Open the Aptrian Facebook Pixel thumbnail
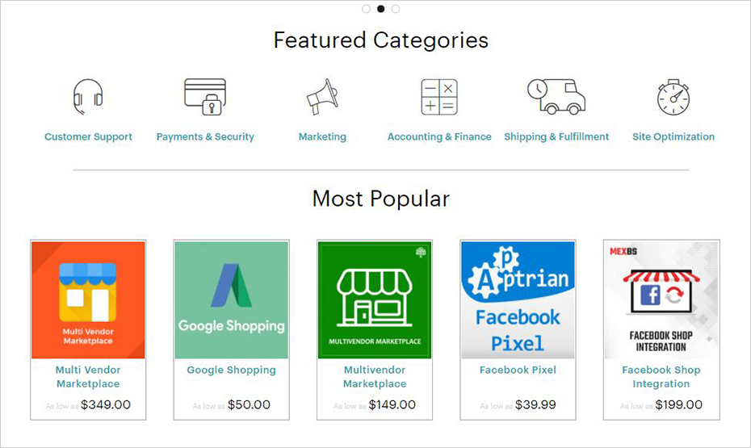Screen dimensions: 751x448 [518, 299]
